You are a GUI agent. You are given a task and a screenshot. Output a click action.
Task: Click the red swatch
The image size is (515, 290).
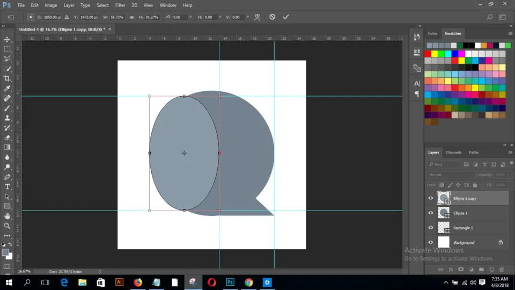[x=428, y=54]
